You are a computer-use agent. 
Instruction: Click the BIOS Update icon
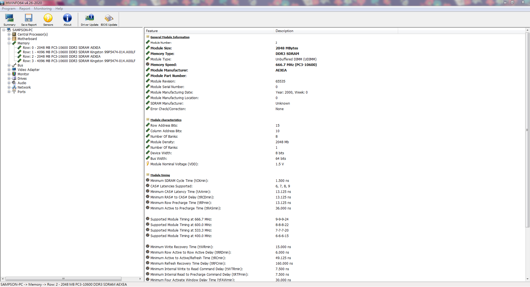click(x=109, y=20)
